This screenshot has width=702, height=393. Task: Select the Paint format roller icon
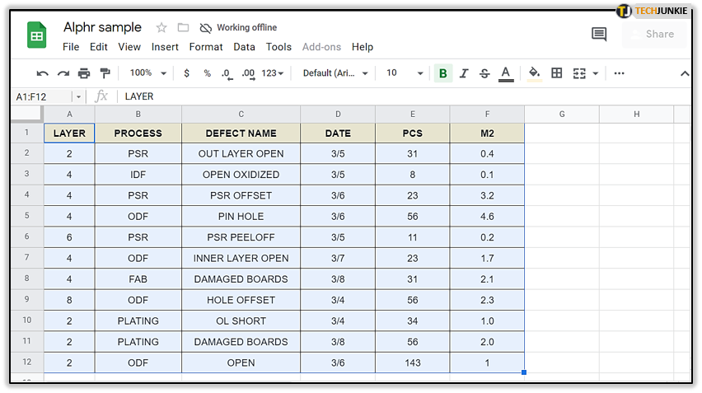pyautogui.click(x=105, y=73)
